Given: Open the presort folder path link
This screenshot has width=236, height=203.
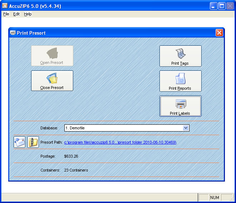Looking at the screenshot, I should point(120,142).
